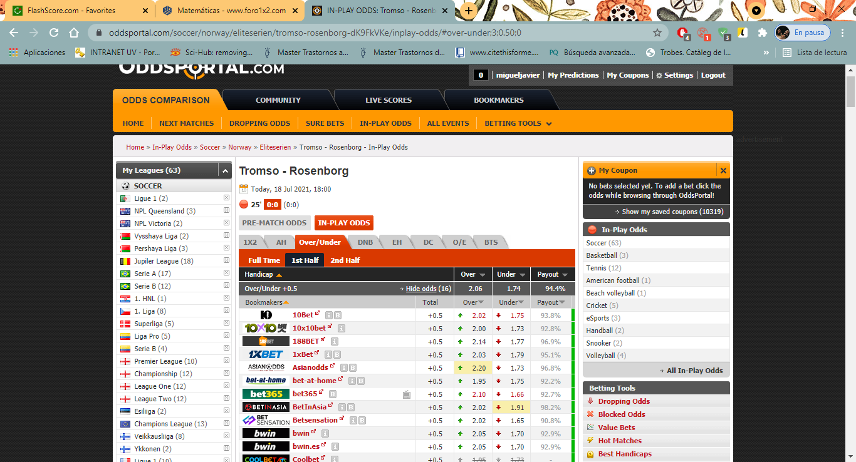Select the 1X2 bet type tab
The height and width of the screenshot is (462, 856).
tap(250, 242)
